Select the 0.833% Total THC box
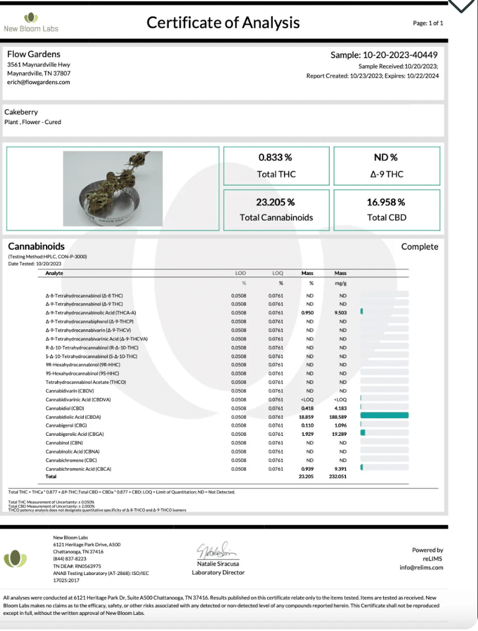 click(276, 166)
